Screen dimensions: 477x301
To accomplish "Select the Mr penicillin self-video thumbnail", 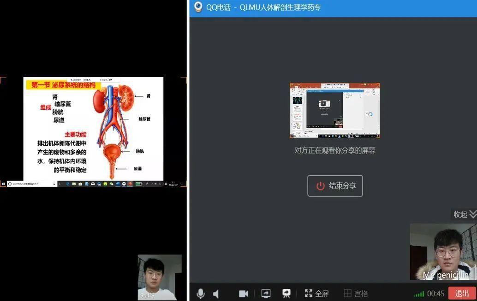I will (443, 252).
